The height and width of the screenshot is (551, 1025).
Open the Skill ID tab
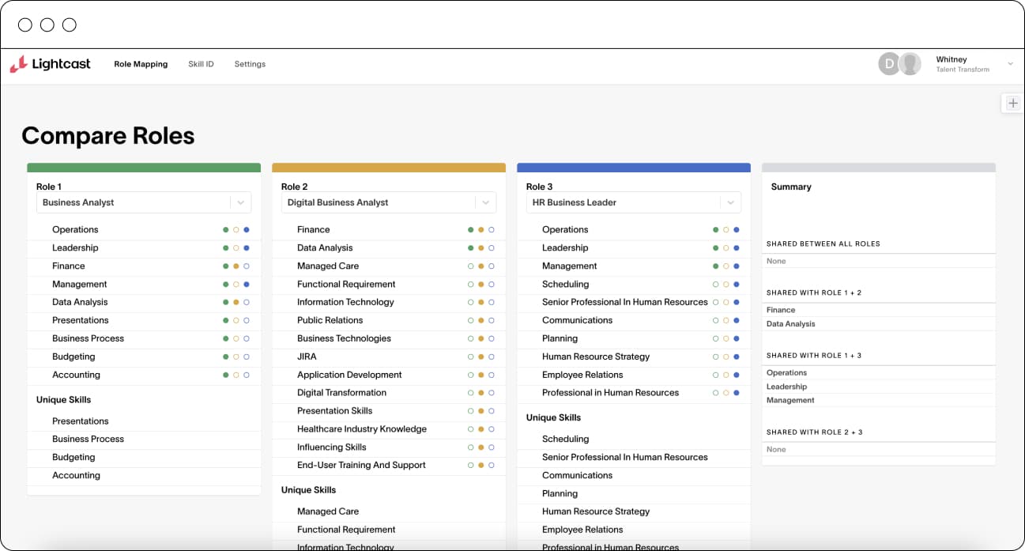click(201, 64)
